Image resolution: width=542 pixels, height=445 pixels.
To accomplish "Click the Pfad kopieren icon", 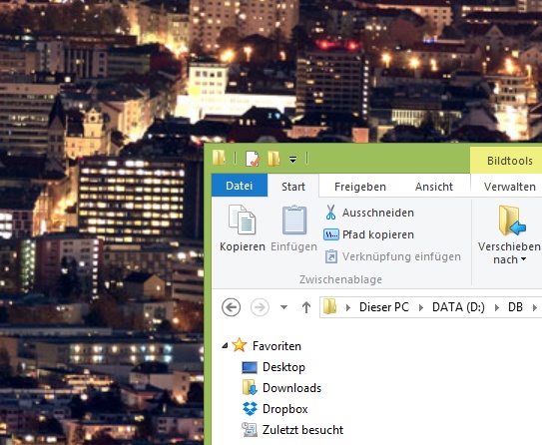I will click(331, 234).
